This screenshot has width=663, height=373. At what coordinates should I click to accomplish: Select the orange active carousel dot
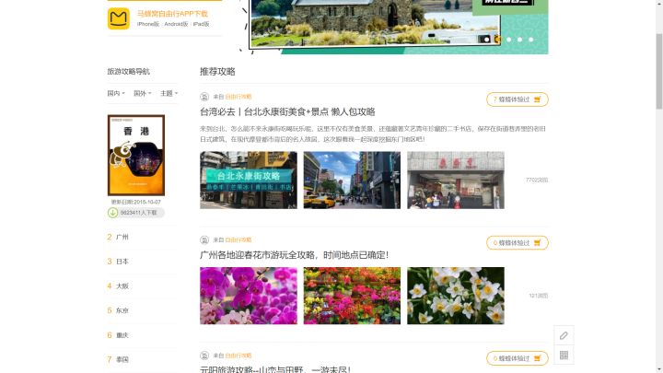(x=497, y=40)
